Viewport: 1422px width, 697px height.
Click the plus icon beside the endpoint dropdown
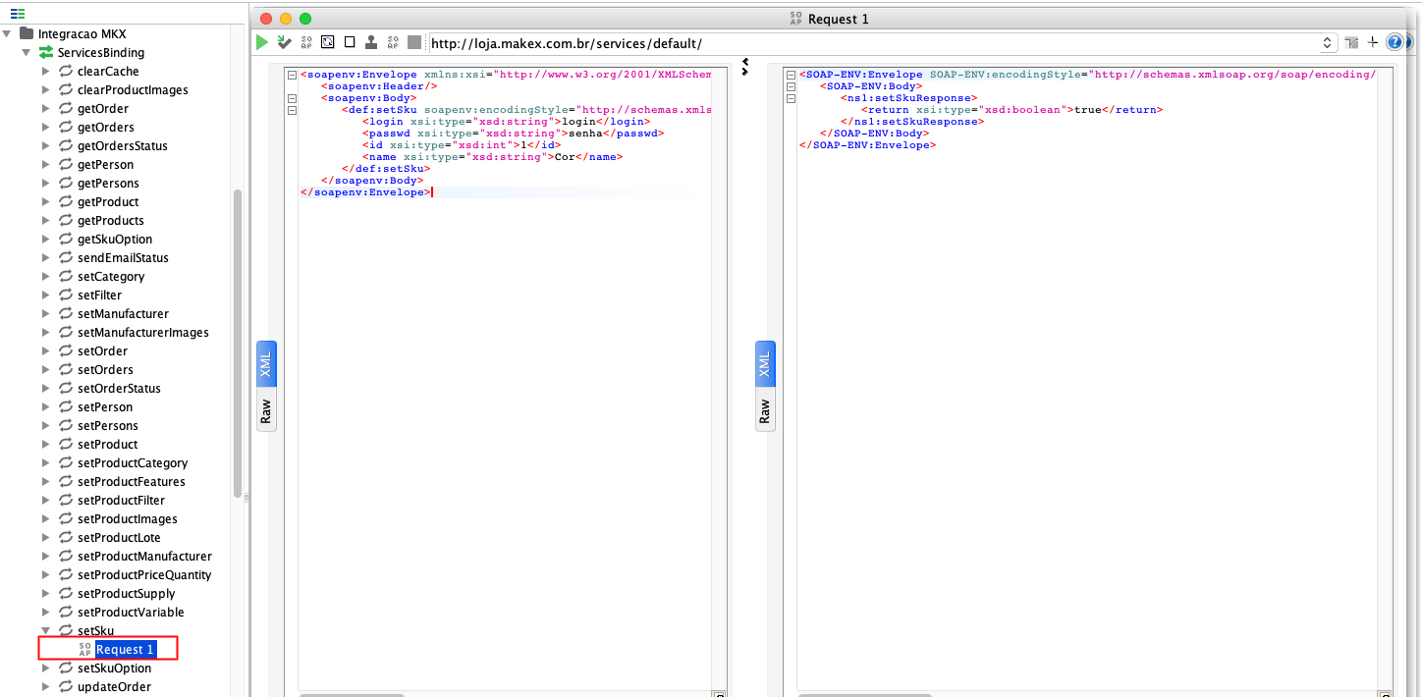pyautogui.click(x=1373, y=42)
